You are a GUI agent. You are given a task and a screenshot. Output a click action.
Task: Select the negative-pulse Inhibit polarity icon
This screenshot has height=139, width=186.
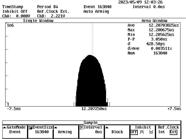tap(151, 132)
